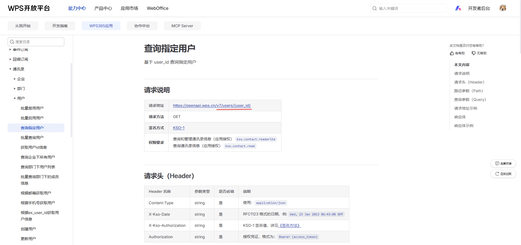The width and height of the screenshot is (521, 245).
Task: Collapse the 通讯录 tree section
Action: click(x=10, y=69)
